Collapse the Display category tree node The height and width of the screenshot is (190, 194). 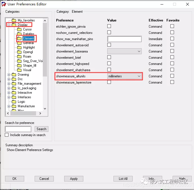tap(9, 25)
